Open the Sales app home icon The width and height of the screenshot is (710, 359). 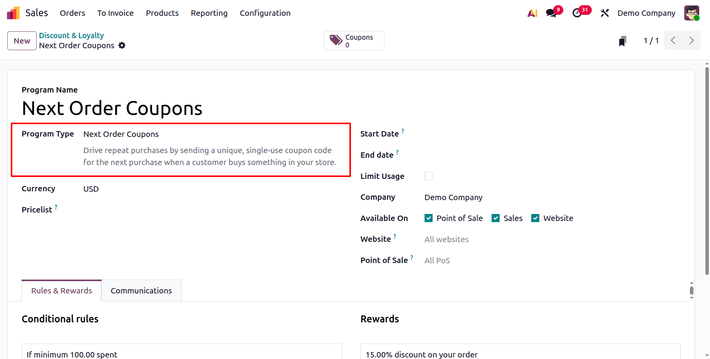click(x=13, y=13)
